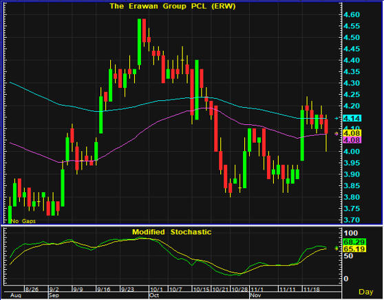Click the yellow 65.19 stochastic value label
The image size is (384, 300).
coord(354,249)
